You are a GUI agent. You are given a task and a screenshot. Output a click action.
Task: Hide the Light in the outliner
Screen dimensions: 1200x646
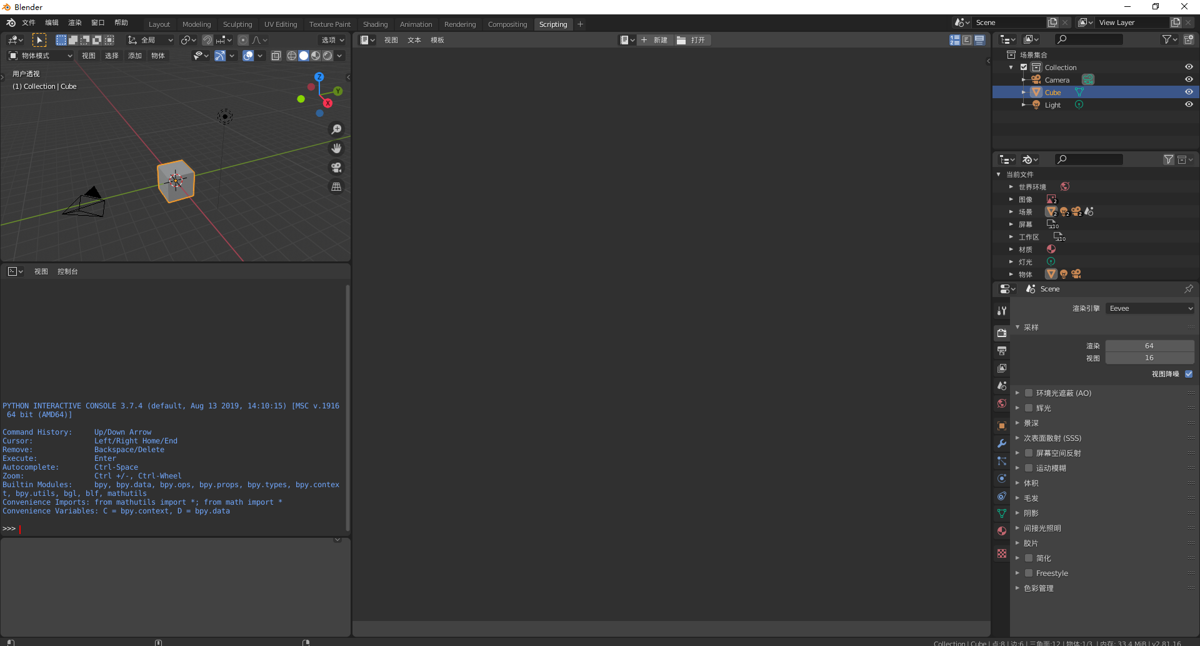click(x=1189, y=104)
